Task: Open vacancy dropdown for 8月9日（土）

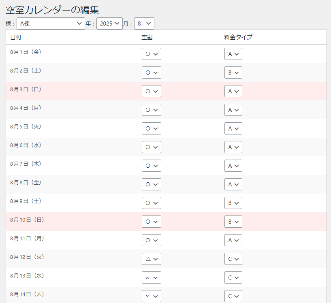Action: 152,203
